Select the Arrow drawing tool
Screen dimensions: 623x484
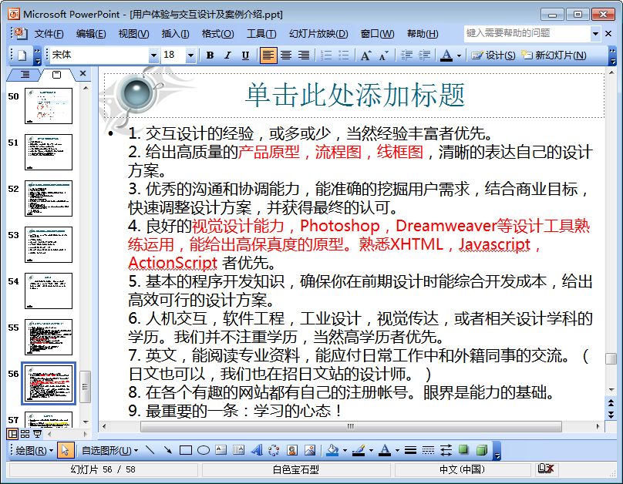click(167, 450)
